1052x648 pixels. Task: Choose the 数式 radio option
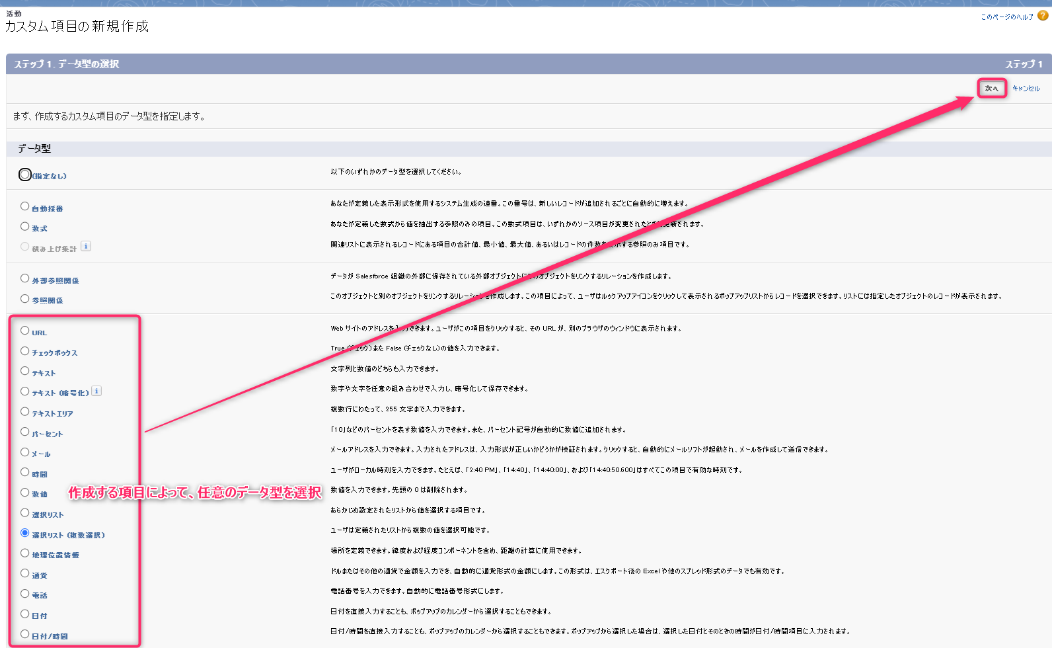point(24,226)
